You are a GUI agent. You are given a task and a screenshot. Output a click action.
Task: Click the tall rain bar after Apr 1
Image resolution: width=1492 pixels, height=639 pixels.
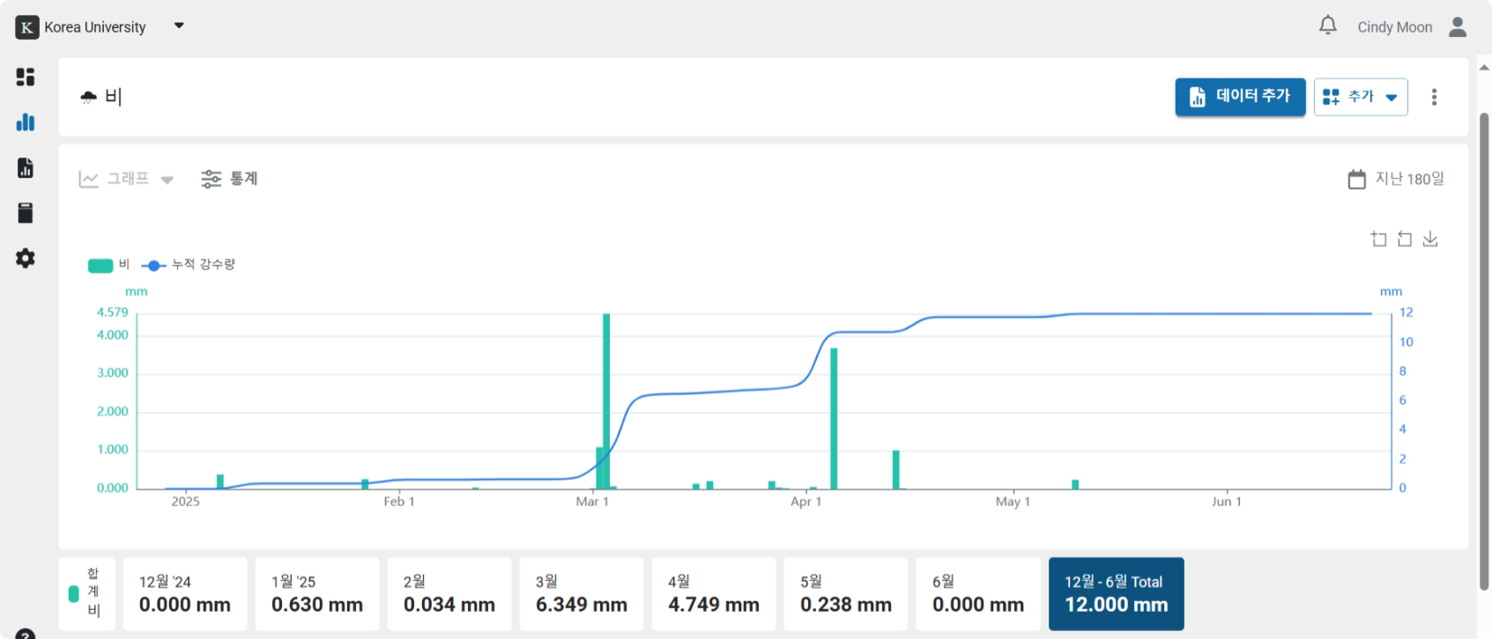[834, 419]
